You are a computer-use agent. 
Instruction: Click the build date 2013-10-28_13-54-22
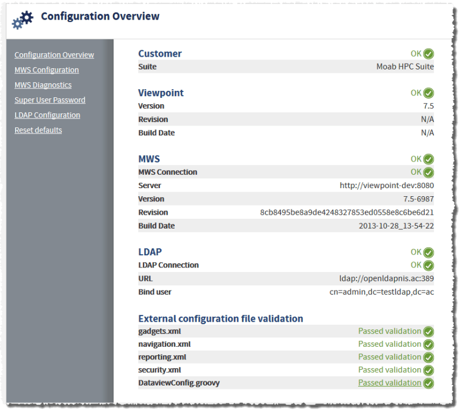[396, 226]
